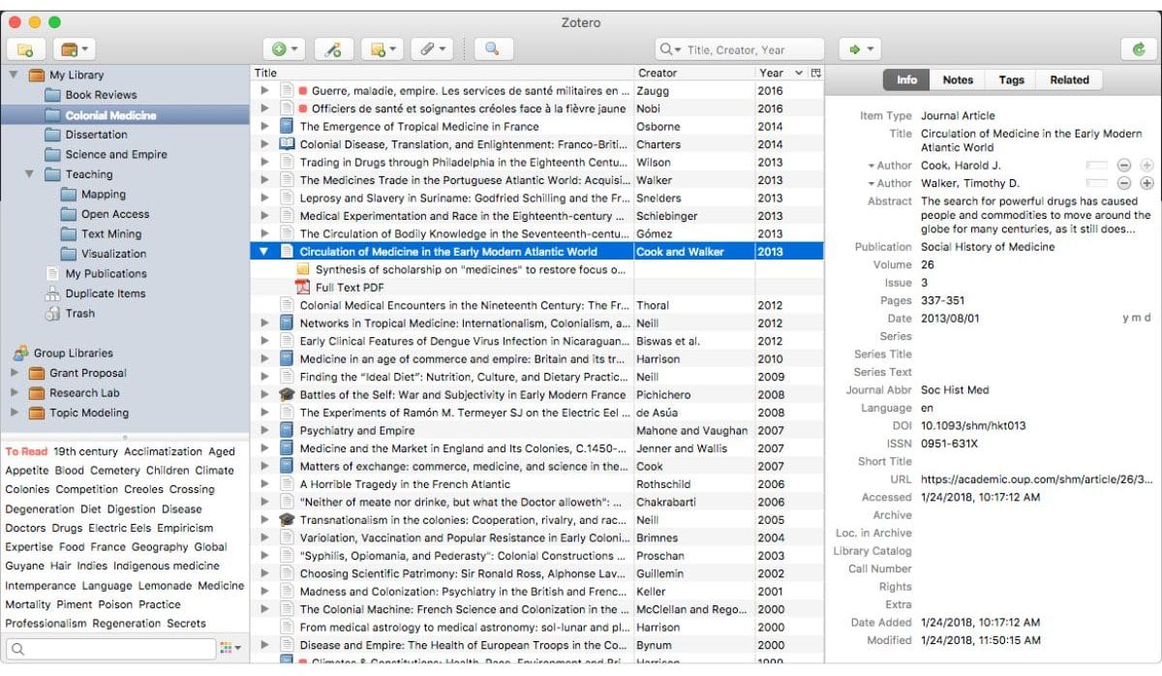The height and width of the screenshot is (676, 1162).
Task: Open the DOI 10.1093/shm/hkt013 field
Action: pyautogui.click(x=973, y=426)
